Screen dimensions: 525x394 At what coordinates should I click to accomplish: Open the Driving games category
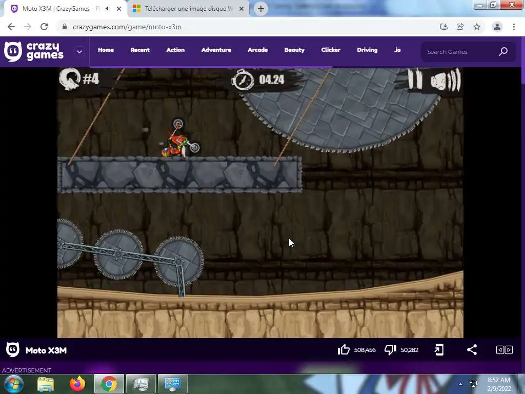[367, 50]
